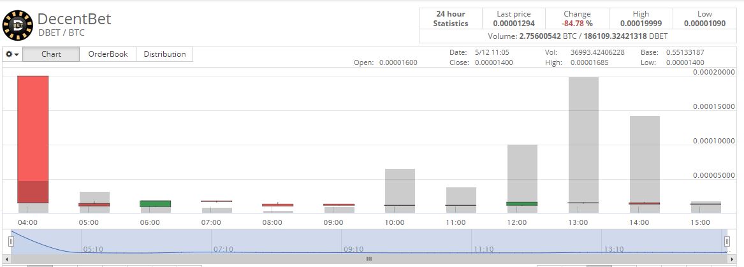Click the horizontal scrollbar thumb under navigator

click(368, 259)
